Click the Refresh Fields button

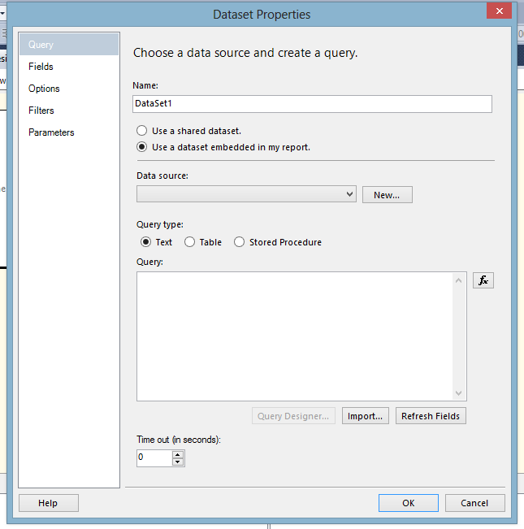pyautogui.click(x=431, y=416)
